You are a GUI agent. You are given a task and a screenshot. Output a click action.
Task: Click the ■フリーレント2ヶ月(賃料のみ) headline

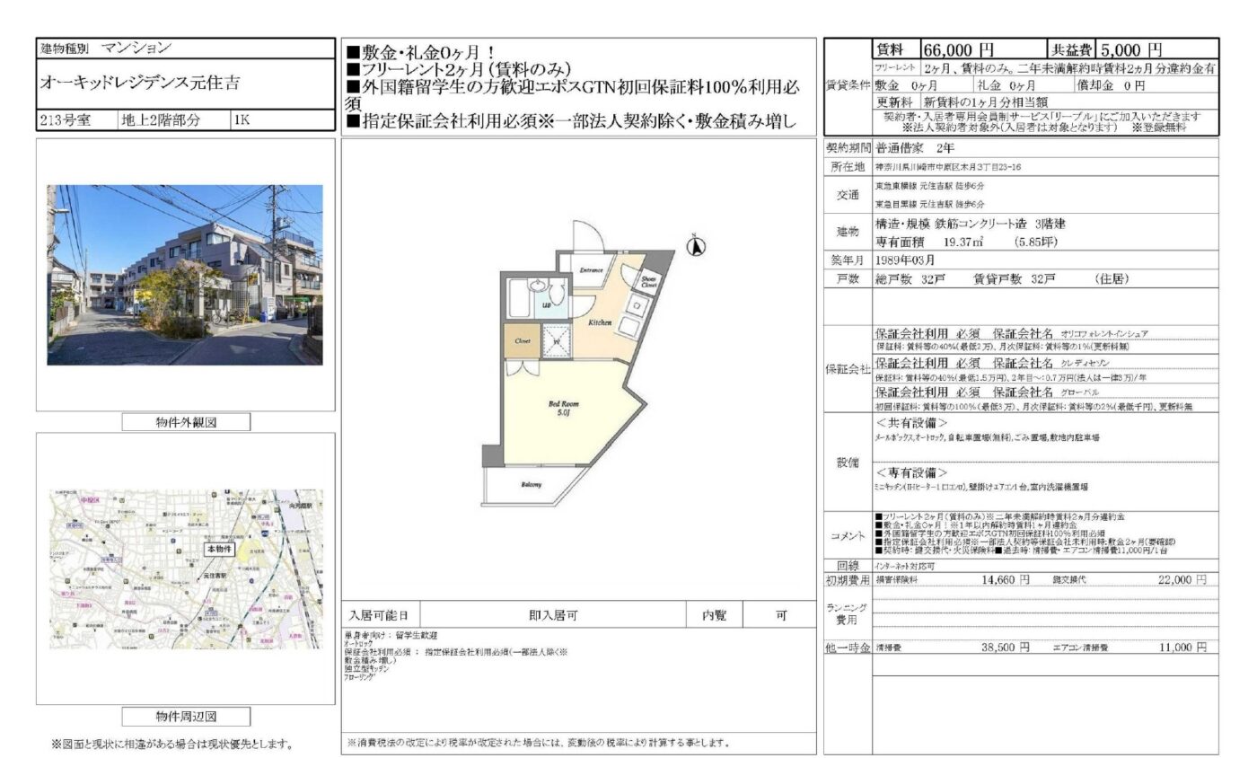pos(459,69)
